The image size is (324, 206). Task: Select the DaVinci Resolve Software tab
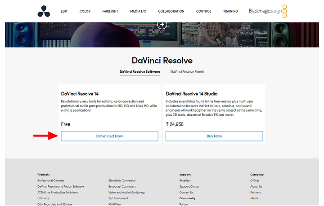[140, 72]
